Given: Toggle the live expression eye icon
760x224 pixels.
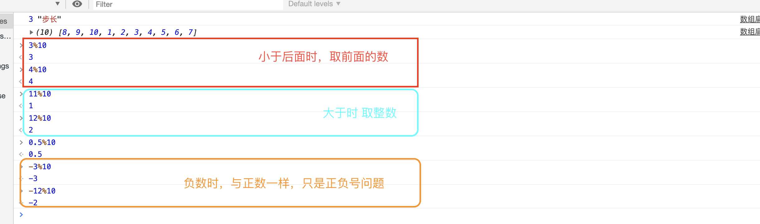Looking at the screenshot, I should click(77, 4).
